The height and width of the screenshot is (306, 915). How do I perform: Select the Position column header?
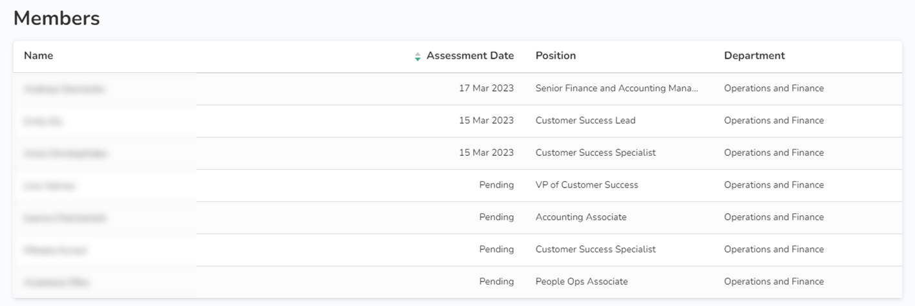click(x=555, y=56)
